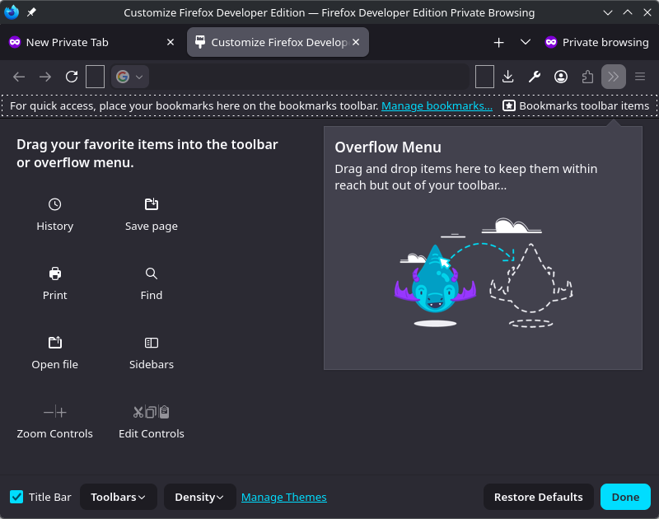Select the Save page icon

[x=152, y=204]
